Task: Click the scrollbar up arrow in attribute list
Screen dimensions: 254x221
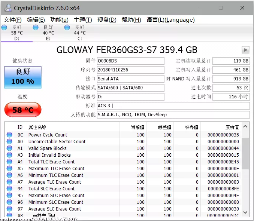Action: (245, 126)
